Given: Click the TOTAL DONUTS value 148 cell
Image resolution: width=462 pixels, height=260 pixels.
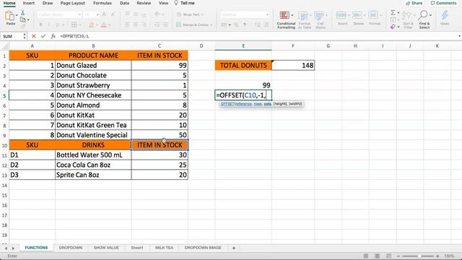Looking at the screenshot, I should (x=293, y=66).
